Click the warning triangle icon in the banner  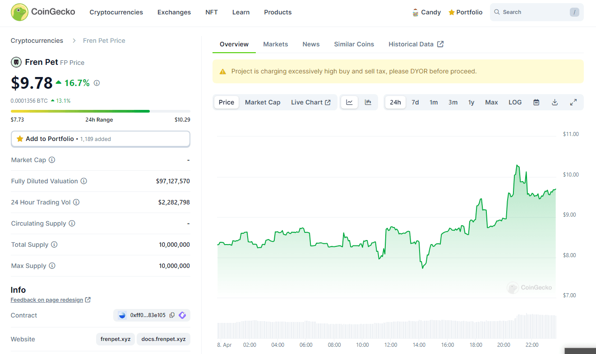point(222,72)
